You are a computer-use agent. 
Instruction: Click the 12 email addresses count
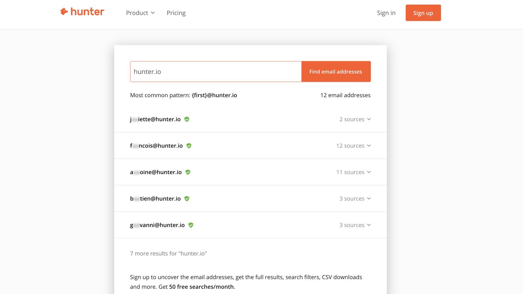[345, 95]
